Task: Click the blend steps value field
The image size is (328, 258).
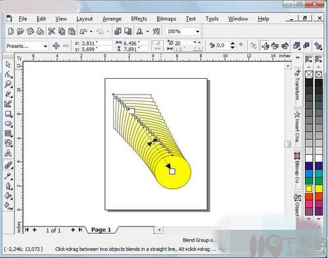Action: point(183,43)
